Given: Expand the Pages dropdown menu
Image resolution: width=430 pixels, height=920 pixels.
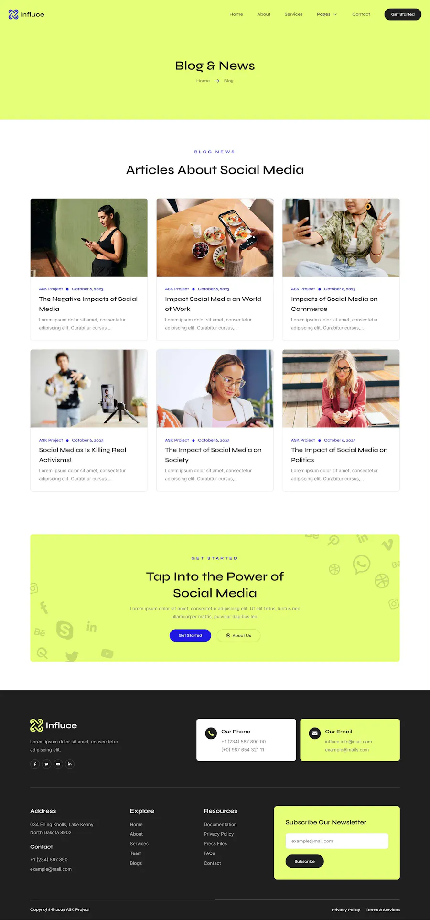Looking at the screenshot, I should 327,14.
